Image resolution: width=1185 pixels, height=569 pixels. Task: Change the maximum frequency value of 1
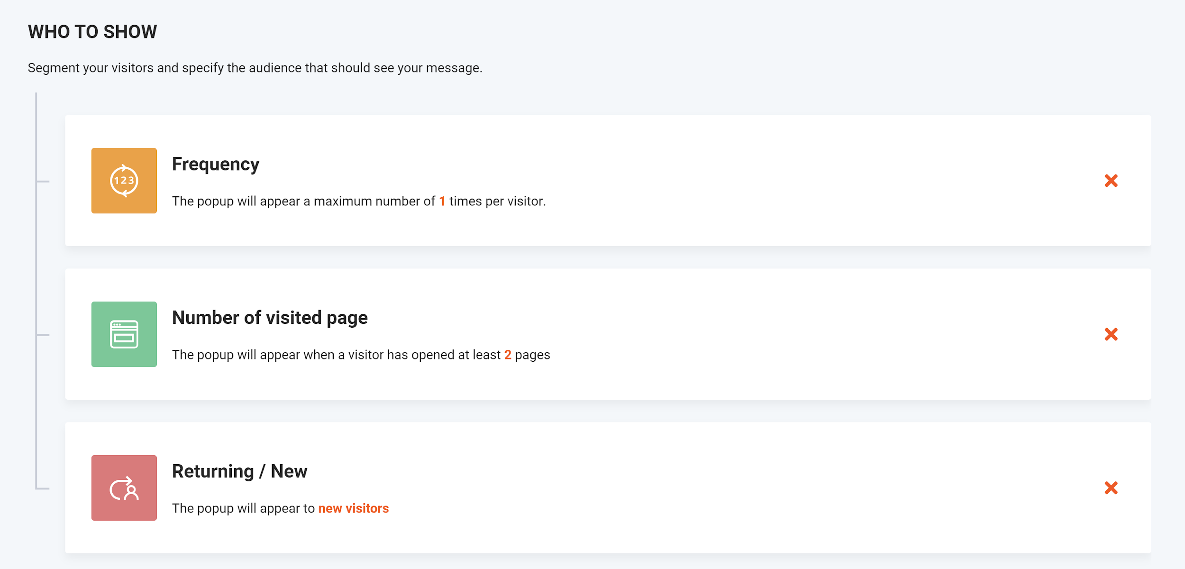[x=441, y=201]
